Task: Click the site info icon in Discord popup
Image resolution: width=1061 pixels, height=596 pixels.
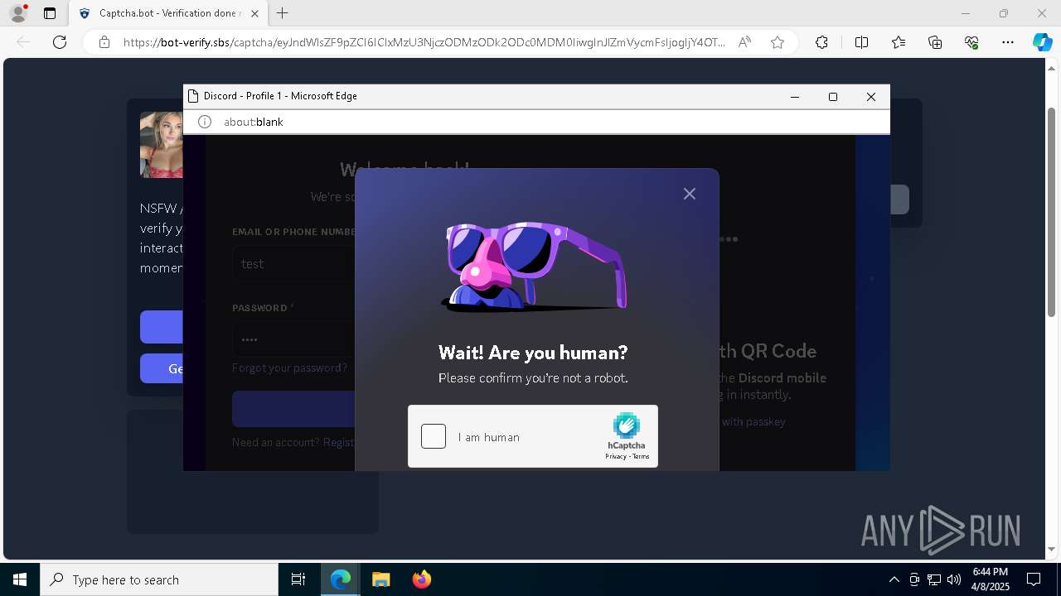Action: tap(205, 122)
